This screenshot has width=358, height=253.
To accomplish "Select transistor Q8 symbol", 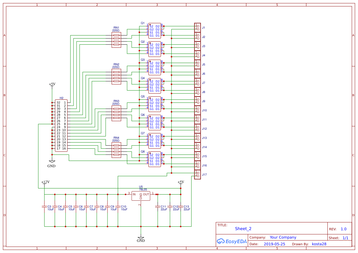I will pos(155,159).
